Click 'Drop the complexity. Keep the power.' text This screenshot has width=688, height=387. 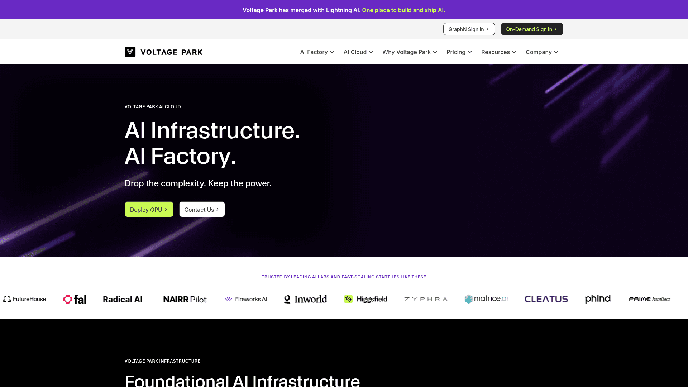[x=198, y=183]
